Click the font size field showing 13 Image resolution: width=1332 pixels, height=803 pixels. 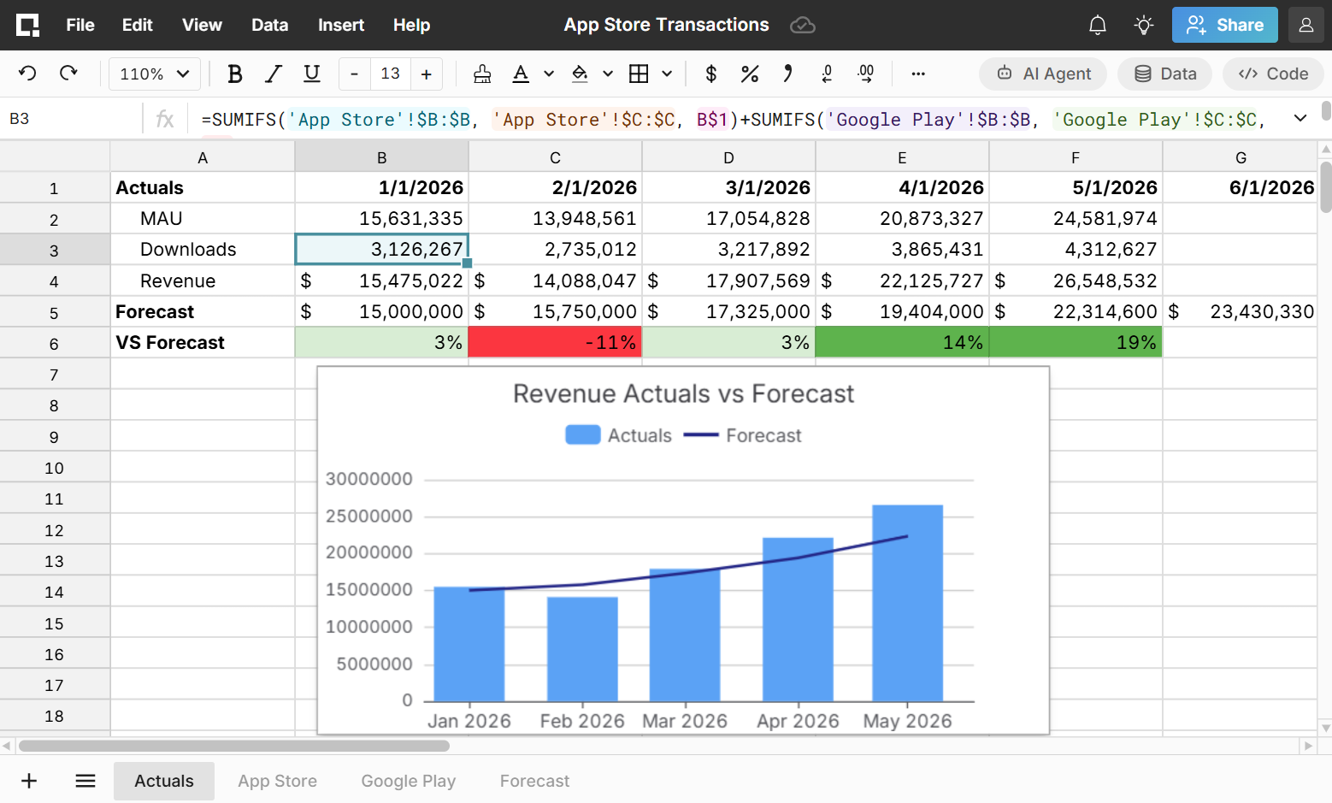coord(391,74)
